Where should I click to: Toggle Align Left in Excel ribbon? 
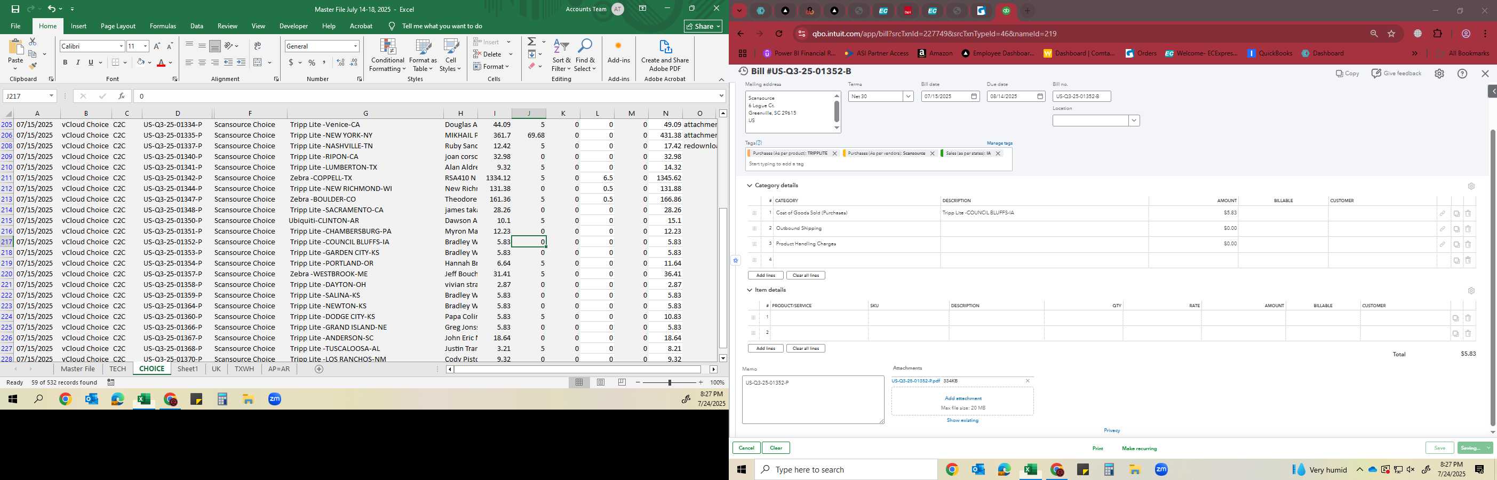[189, 62]
